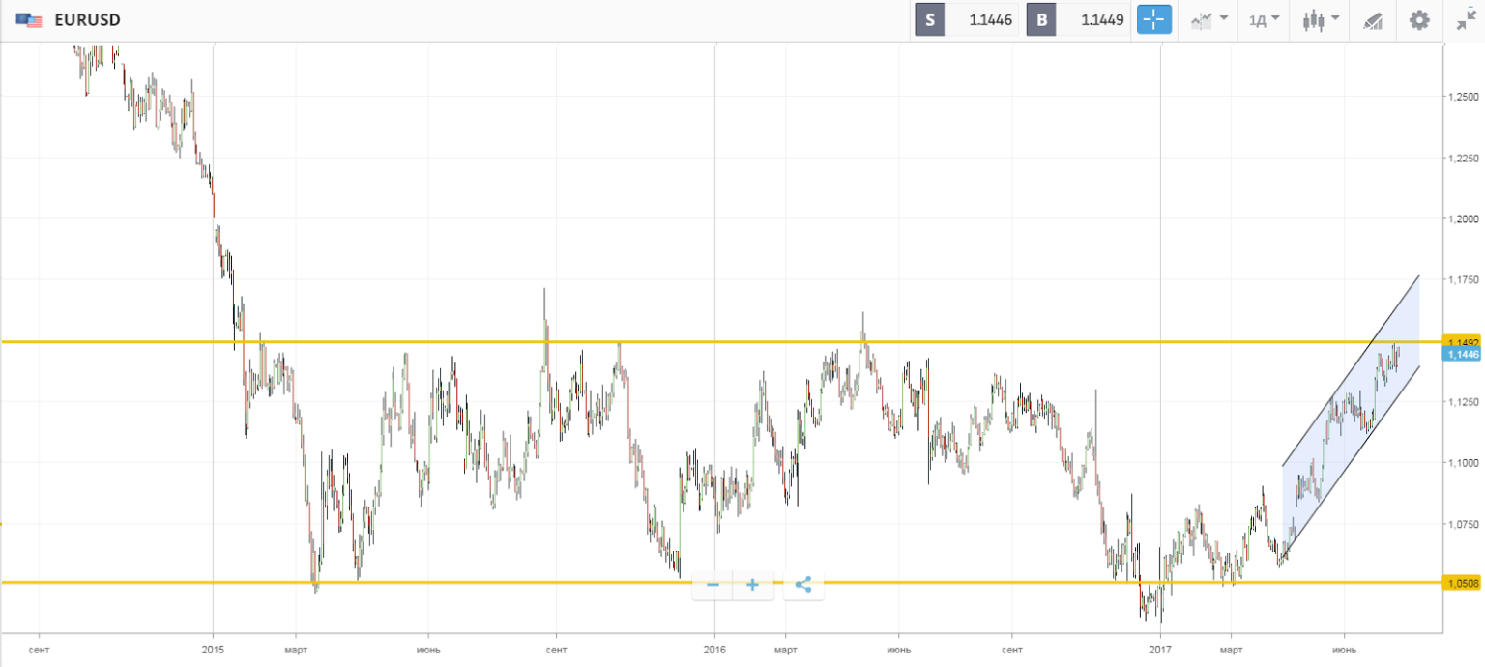
Task: Click the EURUSD flag icon
Action: 28,20
